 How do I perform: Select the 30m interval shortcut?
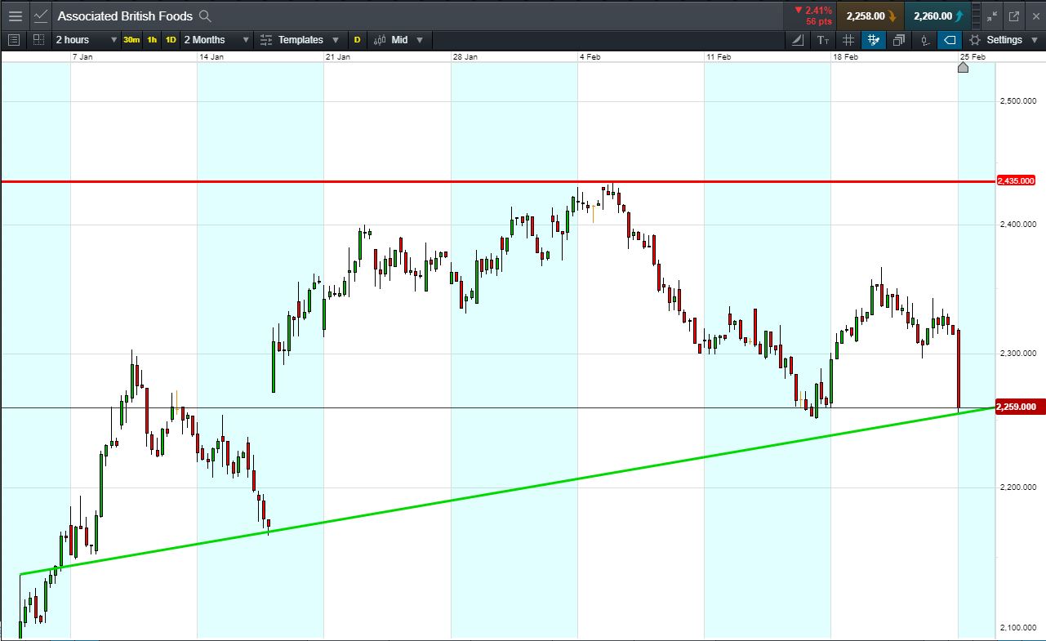(x=131, y=39)
